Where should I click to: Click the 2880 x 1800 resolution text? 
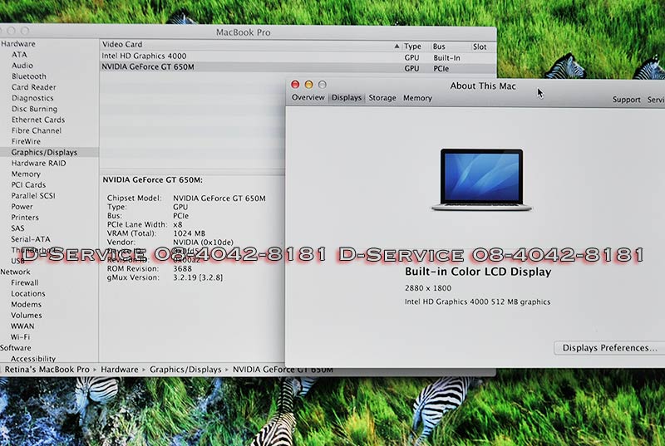click(428, 288)
